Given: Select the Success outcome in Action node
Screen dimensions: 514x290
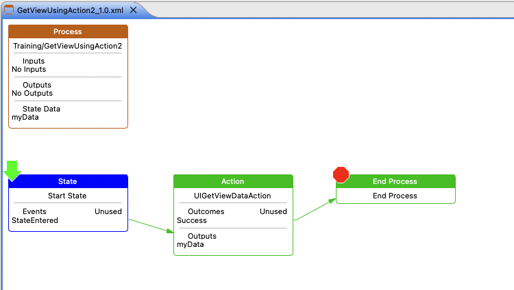Looking at the screenshot, I should pos(191,220).
